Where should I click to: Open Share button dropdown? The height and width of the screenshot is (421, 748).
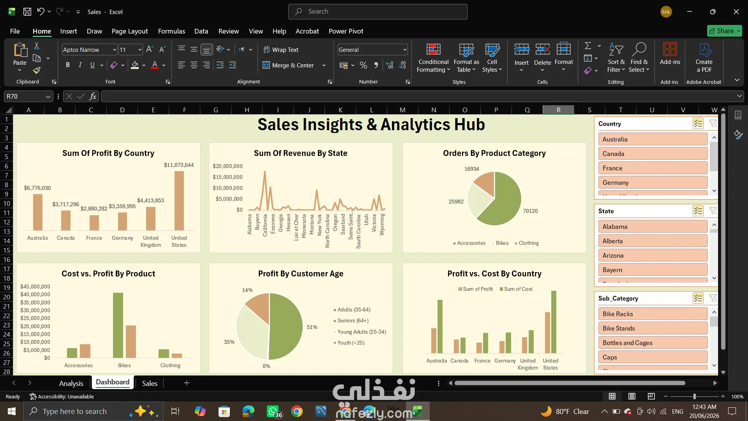click(739, 31)
